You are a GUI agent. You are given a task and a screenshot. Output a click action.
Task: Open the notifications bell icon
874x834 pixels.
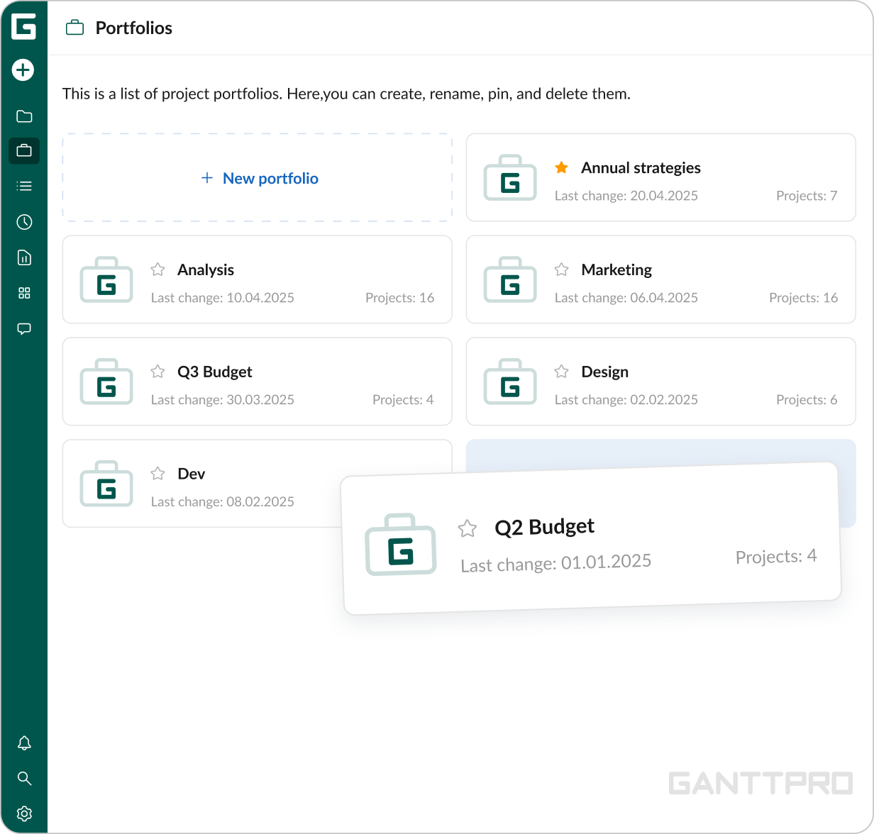coord(24,743)
